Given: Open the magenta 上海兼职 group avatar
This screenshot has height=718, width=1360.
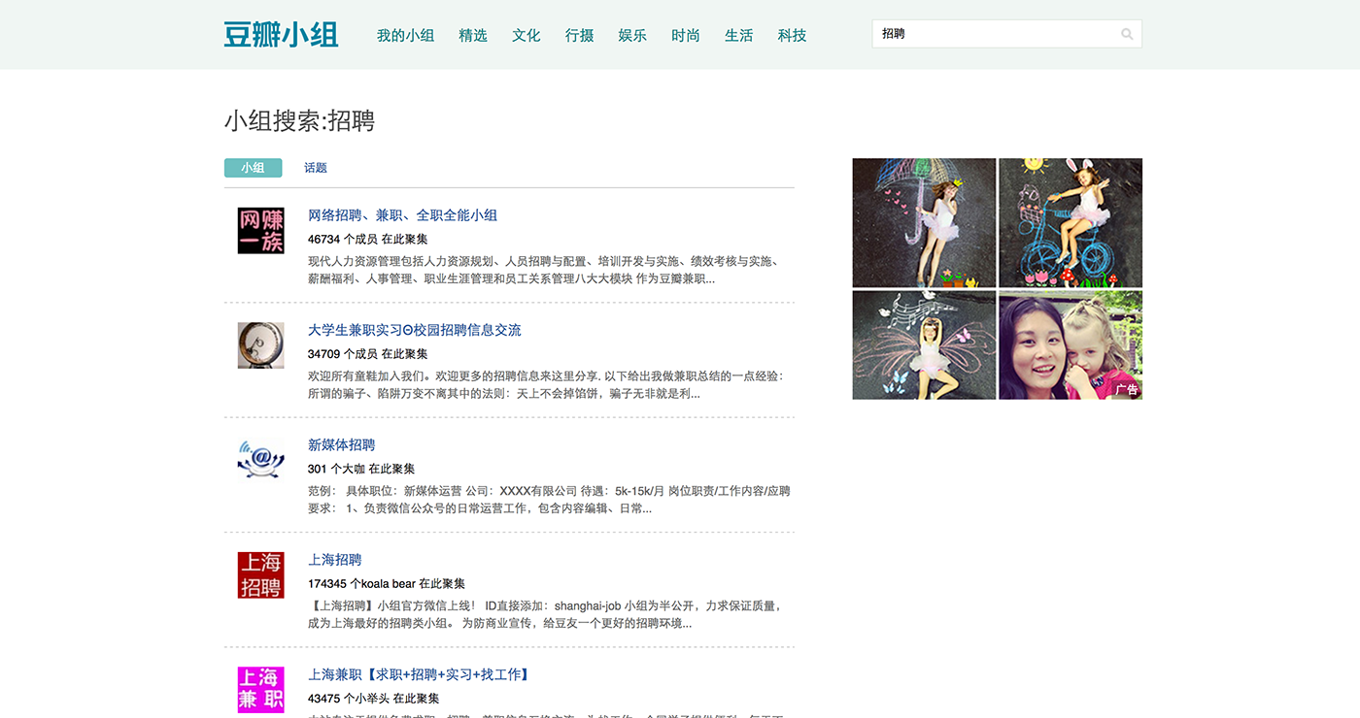Looking at the screenshot, I should tap(261, 690).
